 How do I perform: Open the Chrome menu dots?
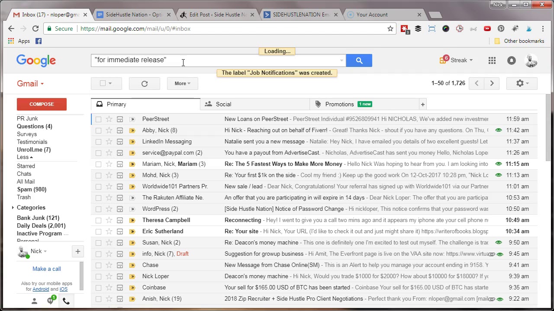click(x=543, y=29)
